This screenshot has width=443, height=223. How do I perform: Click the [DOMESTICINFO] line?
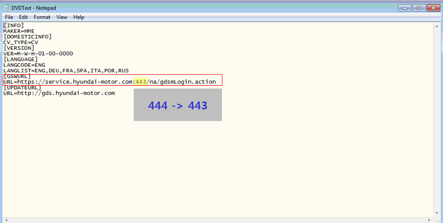[x=28, y=37]
